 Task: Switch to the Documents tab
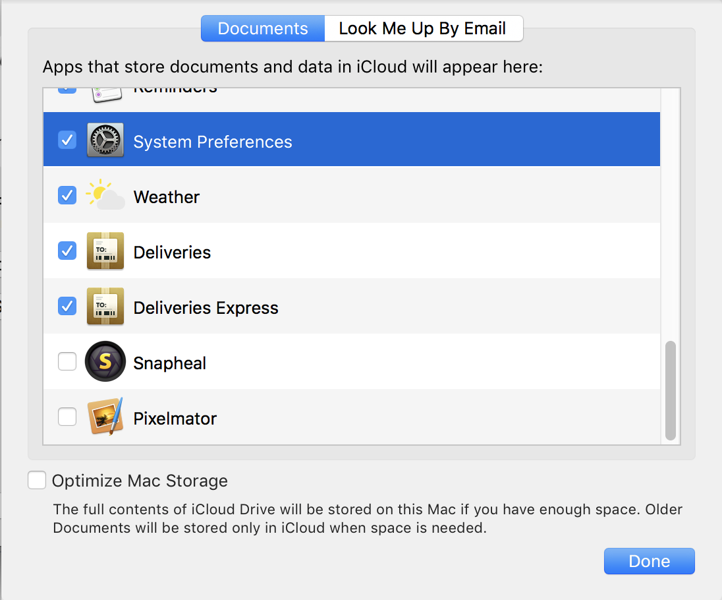[263, 28]
